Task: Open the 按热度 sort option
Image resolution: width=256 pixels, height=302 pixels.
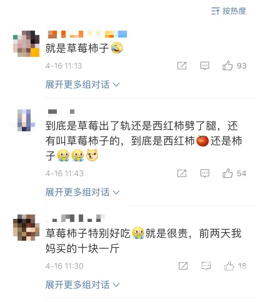Action: click(x=229, y=11)
